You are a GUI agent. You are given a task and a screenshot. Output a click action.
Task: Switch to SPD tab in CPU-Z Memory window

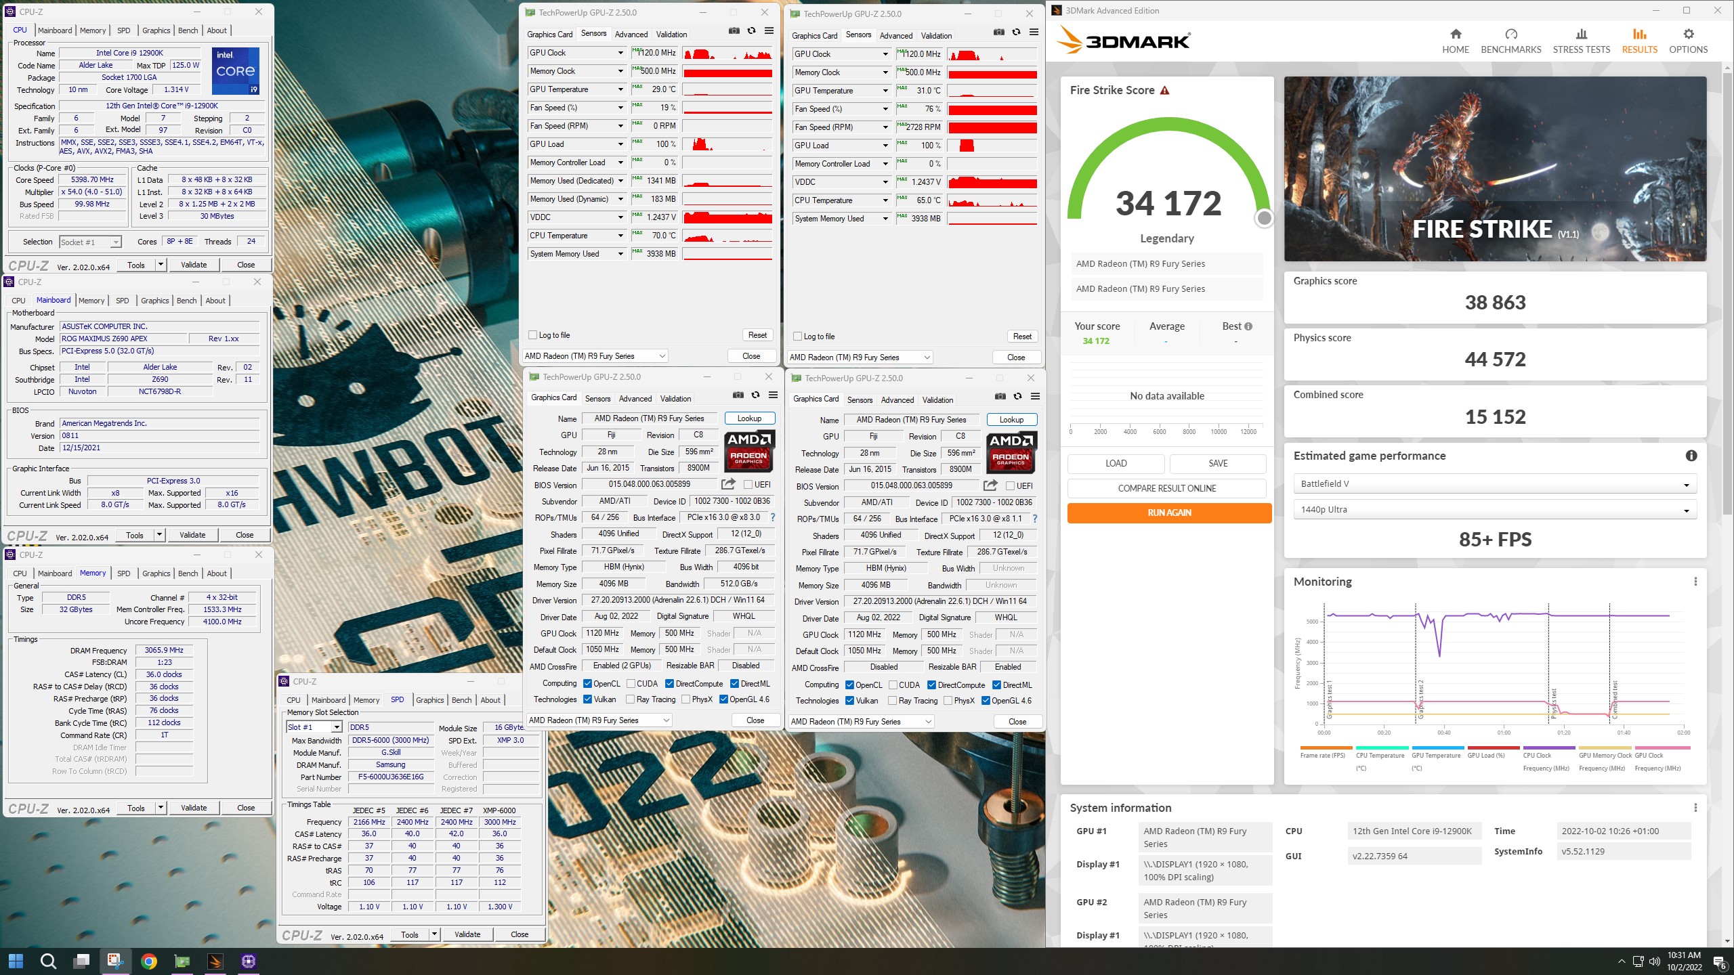click(123, 573)
